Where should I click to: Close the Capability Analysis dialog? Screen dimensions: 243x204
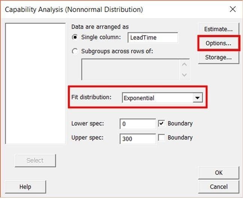pos(232,9)
